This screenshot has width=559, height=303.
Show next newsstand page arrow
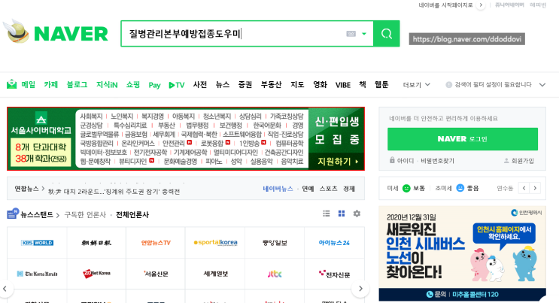[360, 289]
